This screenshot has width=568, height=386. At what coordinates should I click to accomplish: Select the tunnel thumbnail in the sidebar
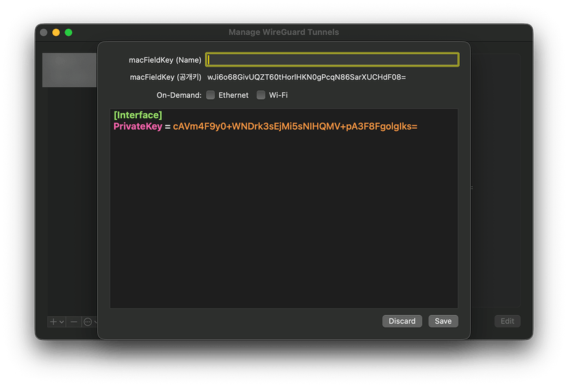pos(69,70)
